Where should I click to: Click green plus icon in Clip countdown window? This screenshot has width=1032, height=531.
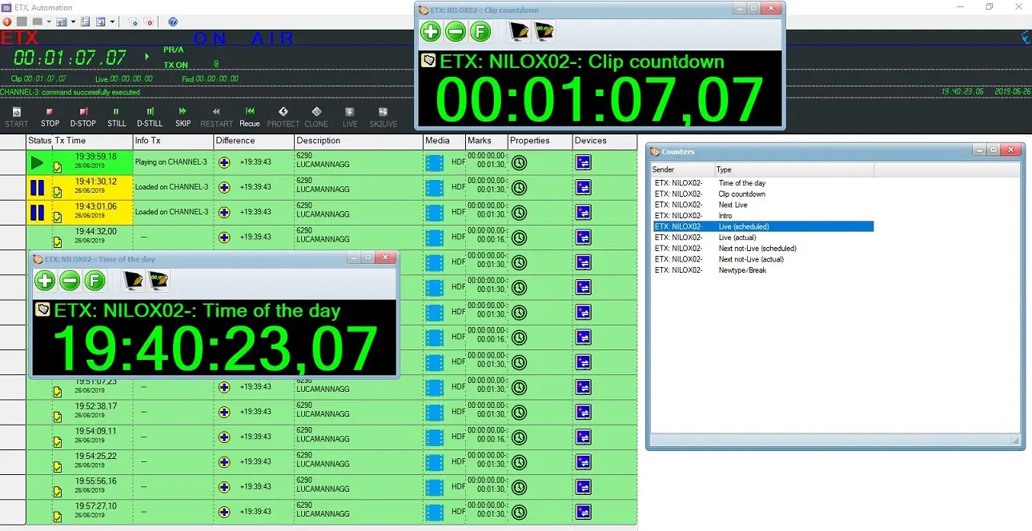point(431,32)
